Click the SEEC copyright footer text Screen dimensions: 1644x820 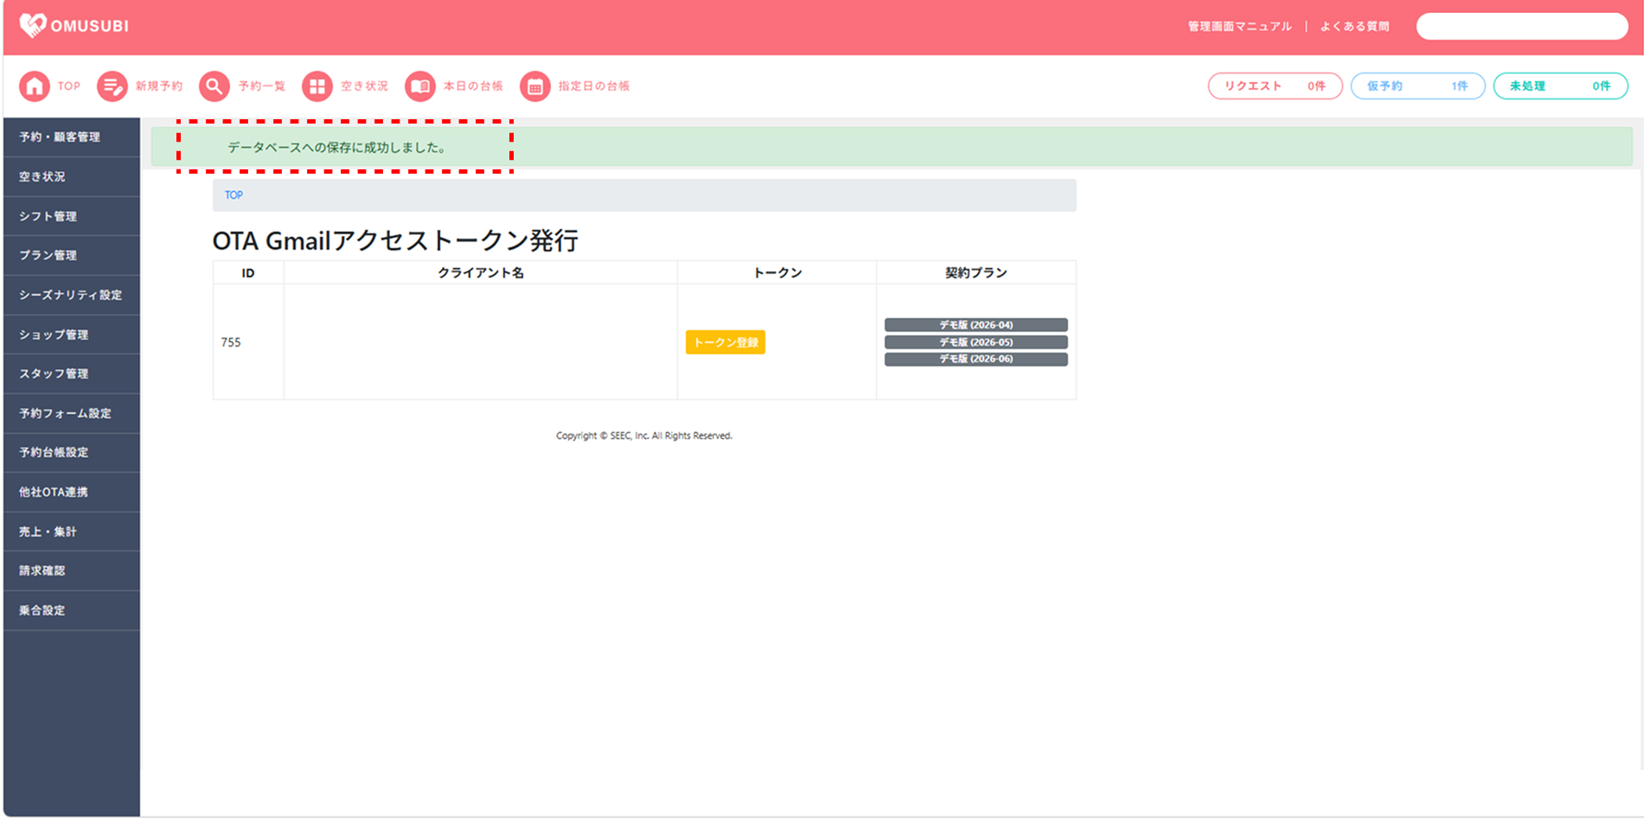[644, 436]
